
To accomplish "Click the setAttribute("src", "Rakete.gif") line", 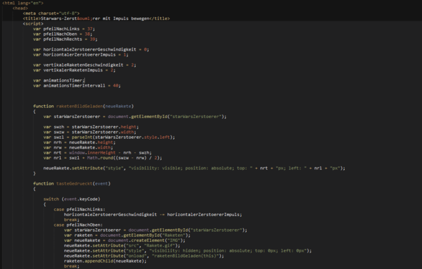I will click(x=122, y=245).
